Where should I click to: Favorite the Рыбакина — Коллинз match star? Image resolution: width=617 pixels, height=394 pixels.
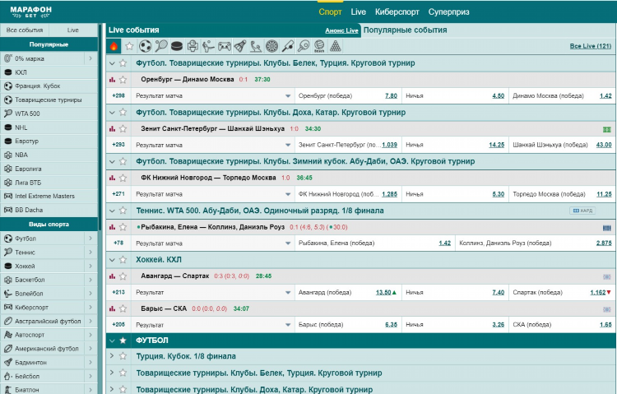click(123, 227)
